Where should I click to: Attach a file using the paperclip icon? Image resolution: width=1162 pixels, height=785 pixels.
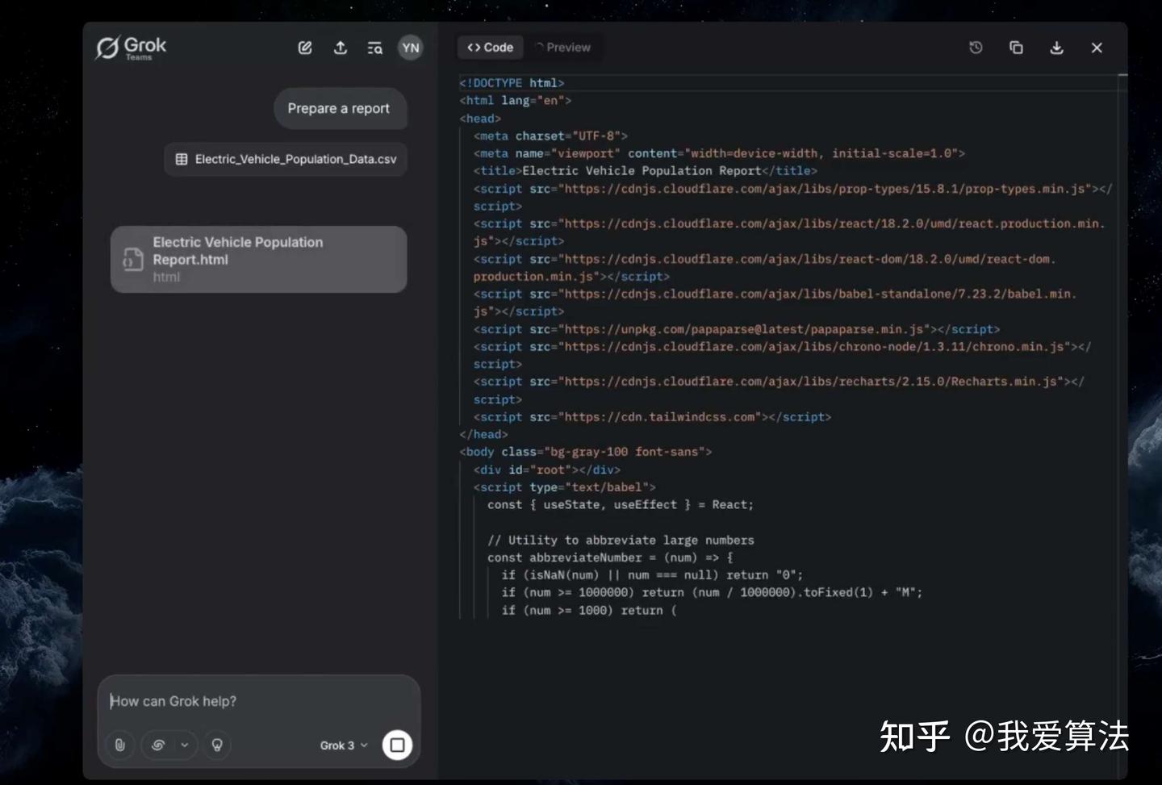pyautogui.click(x=119, y=745)
